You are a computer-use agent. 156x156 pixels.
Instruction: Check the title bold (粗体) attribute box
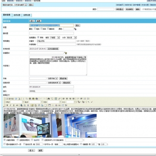click(x=35, y=29)
